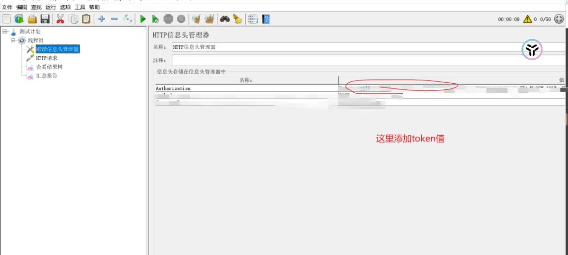Select HTTP请求 in the tree
This screenshot has width=568, height=255.
pos(46,58)
